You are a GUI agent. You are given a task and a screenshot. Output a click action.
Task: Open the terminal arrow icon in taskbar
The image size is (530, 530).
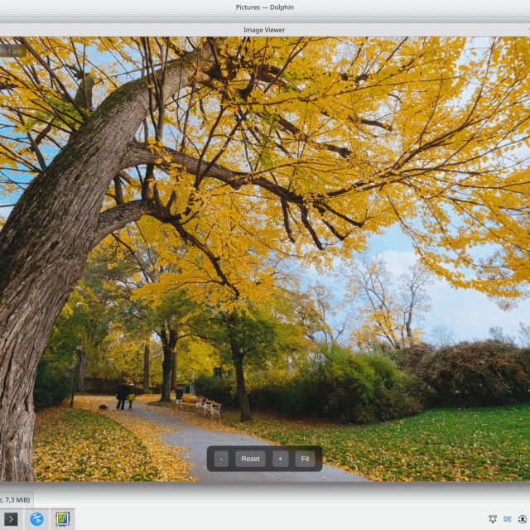point(11,519)
